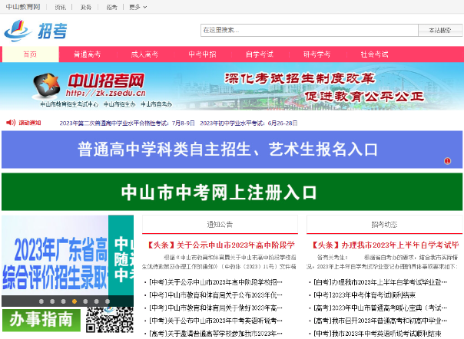The image size is (464, 339).
Task: Open 中山教育网 link in top bar
Action: click(23, 7)
